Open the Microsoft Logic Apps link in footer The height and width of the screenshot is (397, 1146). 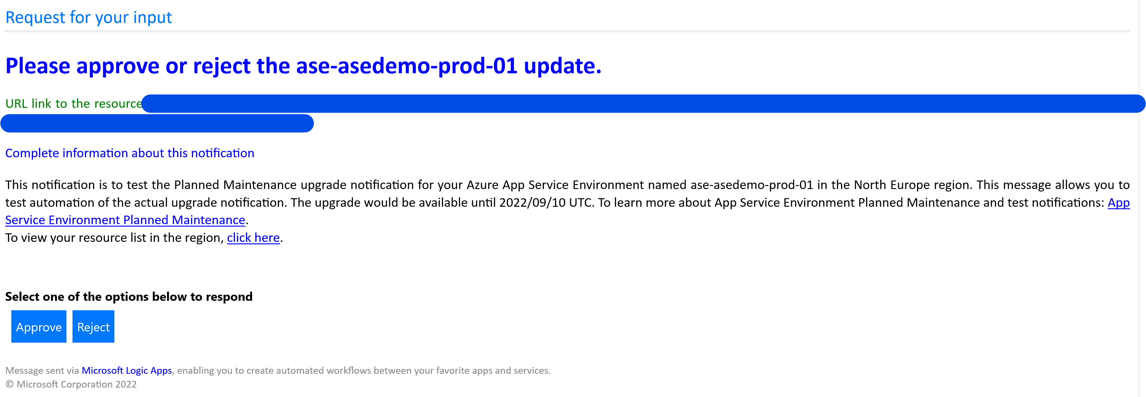126,370
